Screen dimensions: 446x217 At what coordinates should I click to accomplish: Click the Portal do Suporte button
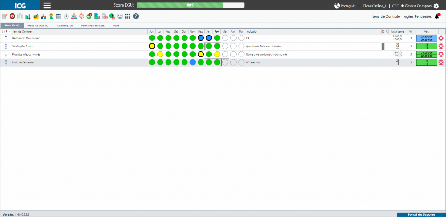click(x=421, y=215)
